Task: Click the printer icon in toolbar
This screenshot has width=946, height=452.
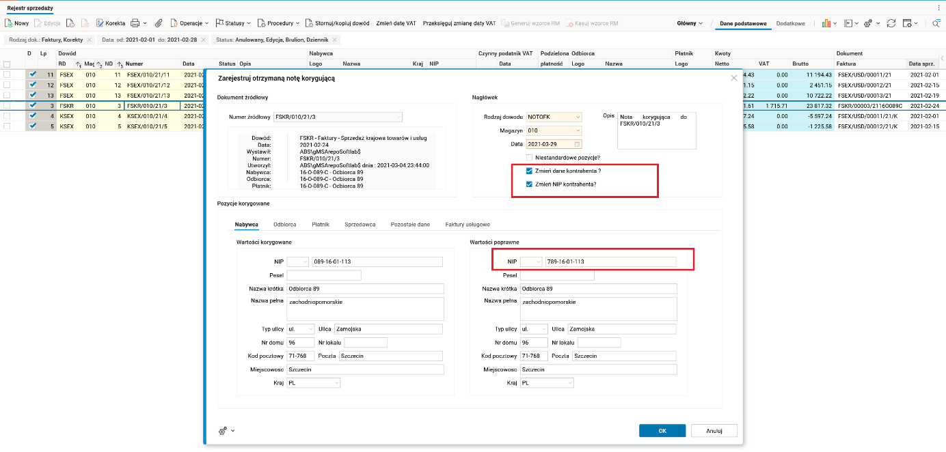Action: (135, 23)
